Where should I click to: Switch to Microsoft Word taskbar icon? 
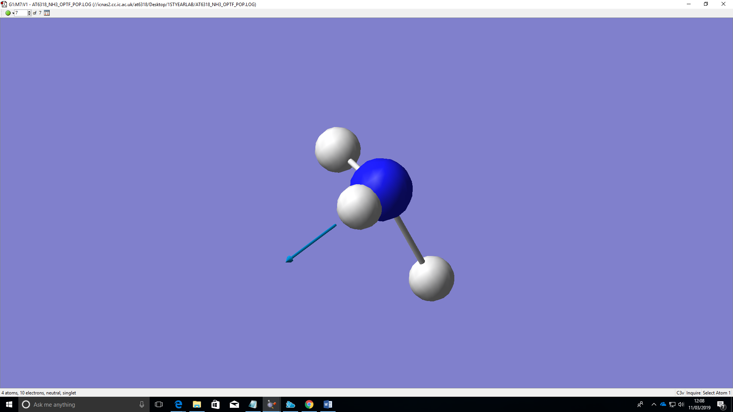(328, 404)
